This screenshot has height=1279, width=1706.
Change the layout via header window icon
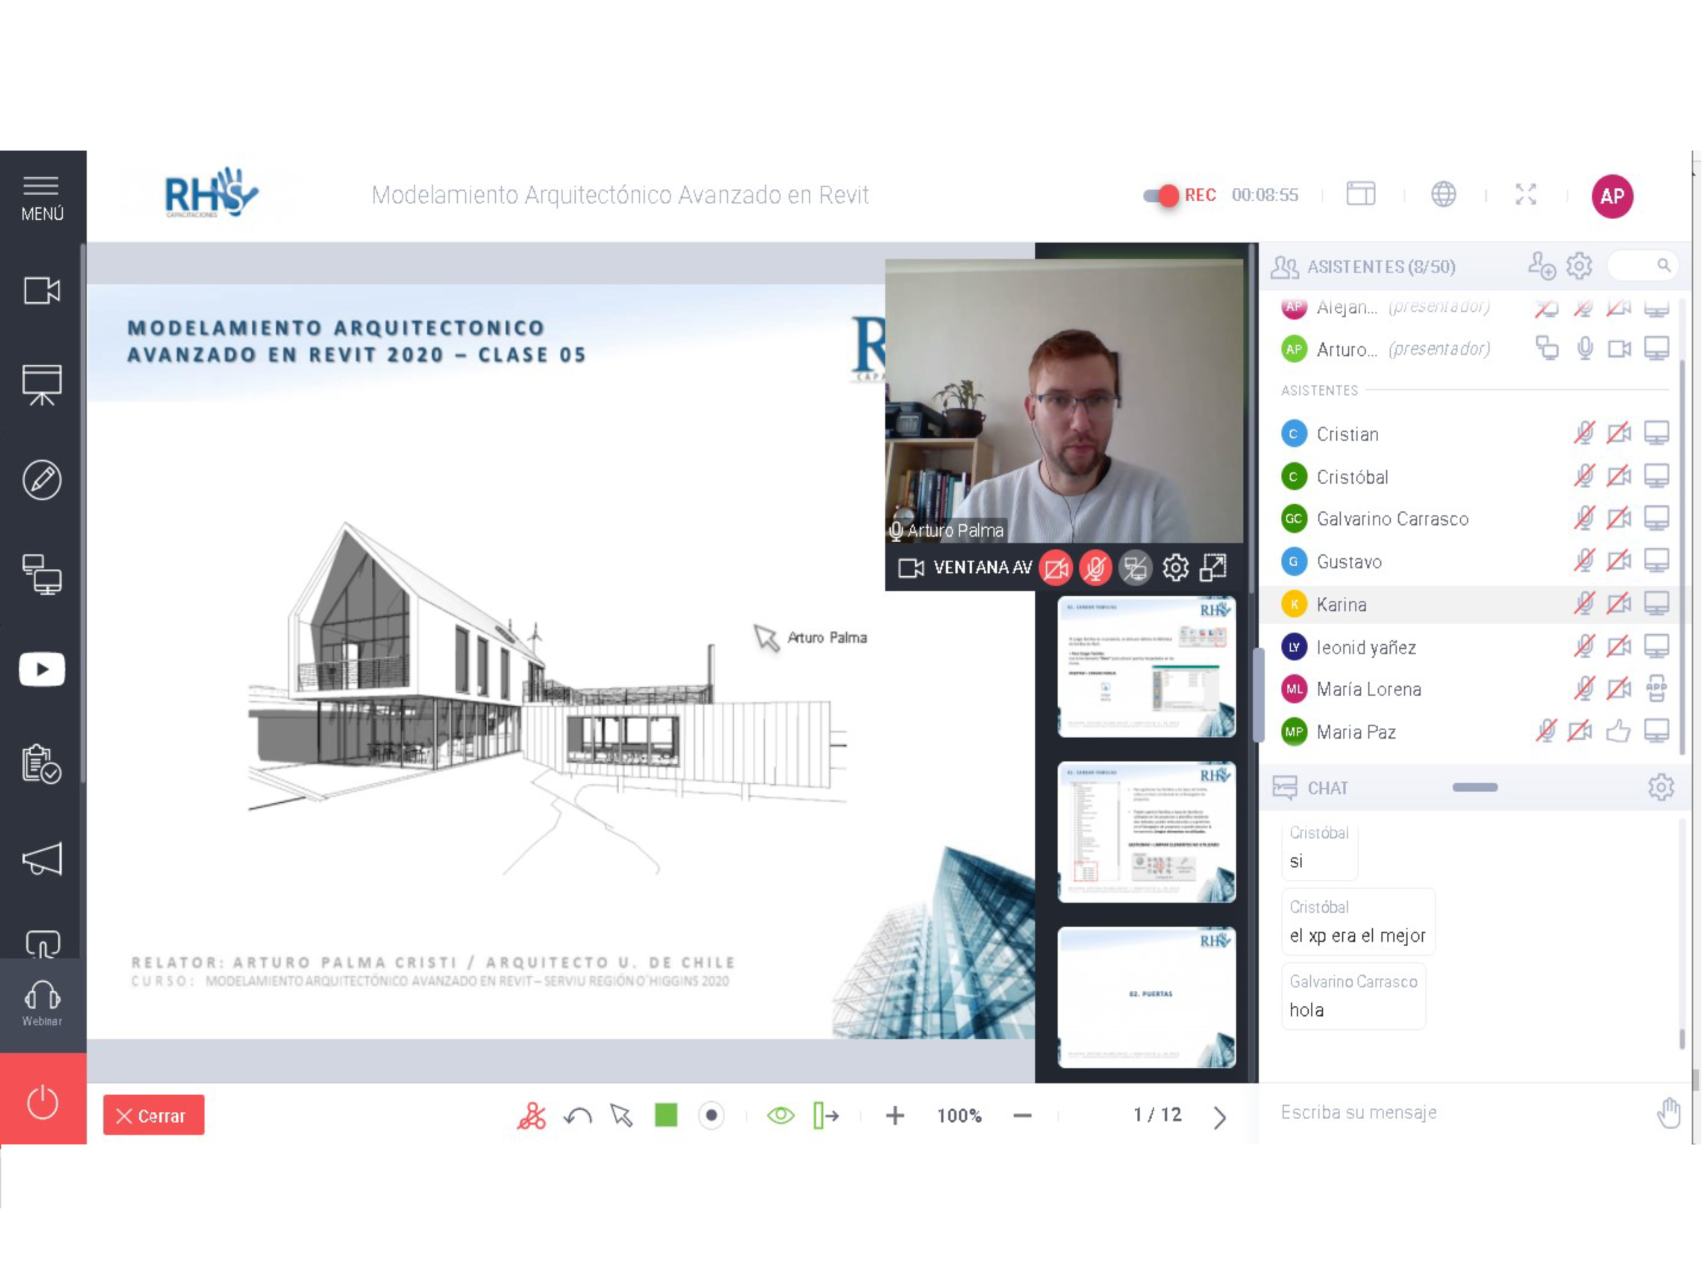(x=1361, y=193)
